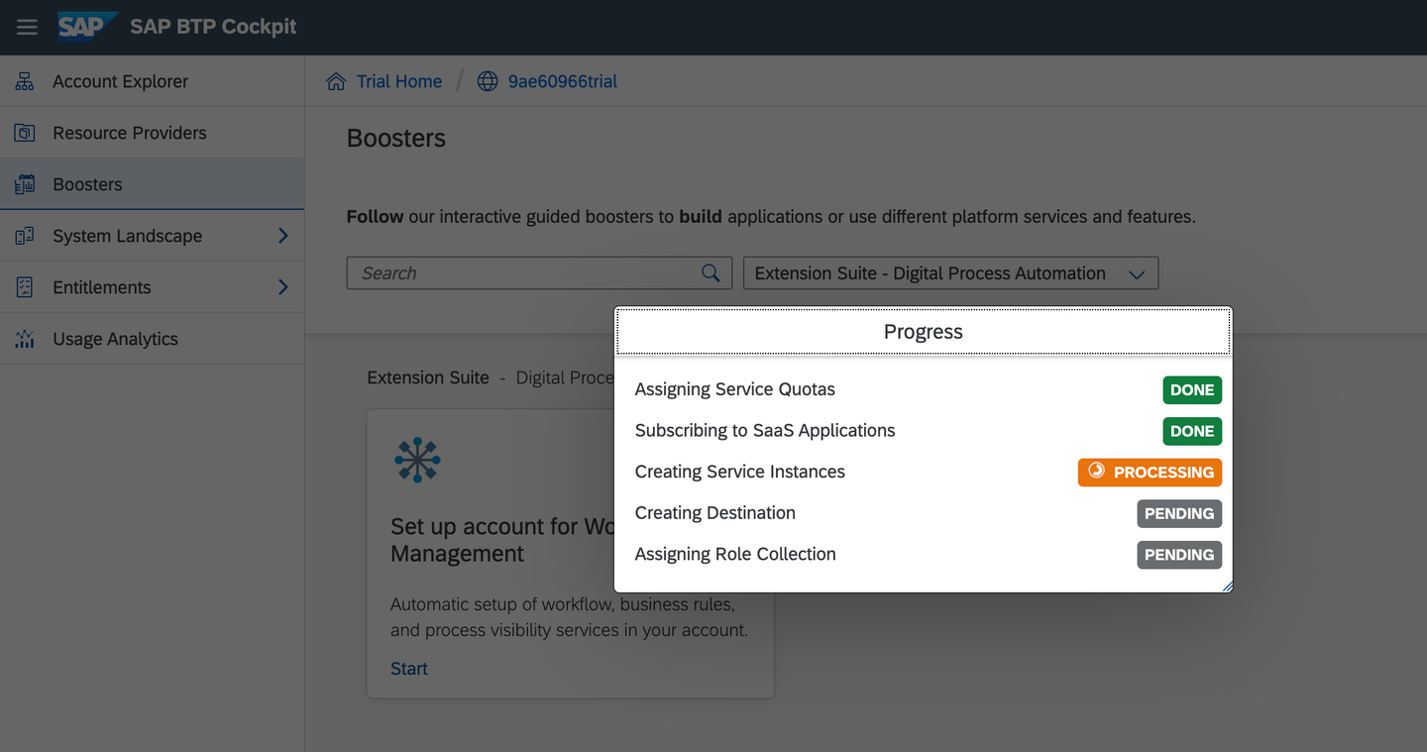Click the Resource Providers icon

25,133
